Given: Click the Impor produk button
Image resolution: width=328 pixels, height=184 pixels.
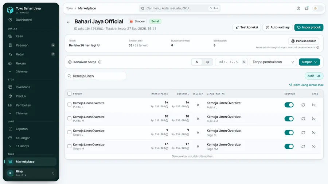Looking at the screenshot, I should [309, 27].
